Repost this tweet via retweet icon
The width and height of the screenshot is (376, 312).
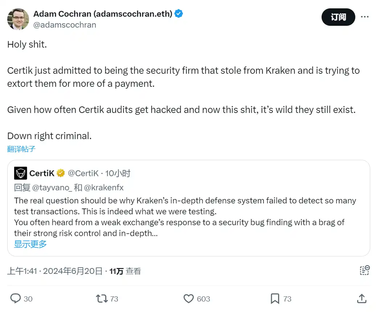click(101, 299)
